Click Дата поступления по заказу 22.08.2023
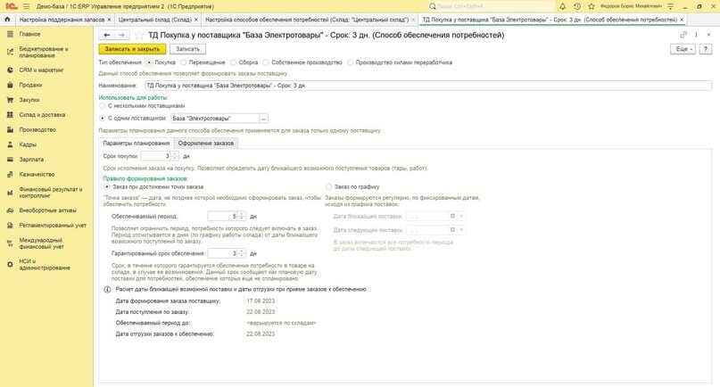 (261, 312)
